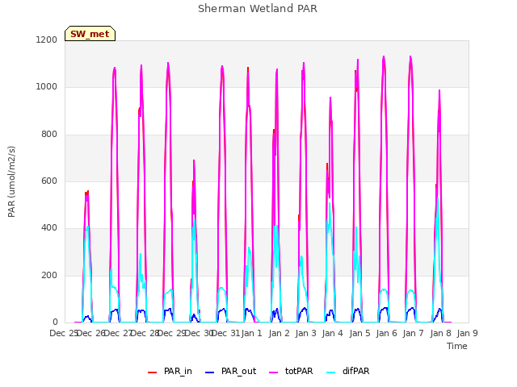
Task: Click the 400 y-axis tick label
Action: click(x=49, y=227)
